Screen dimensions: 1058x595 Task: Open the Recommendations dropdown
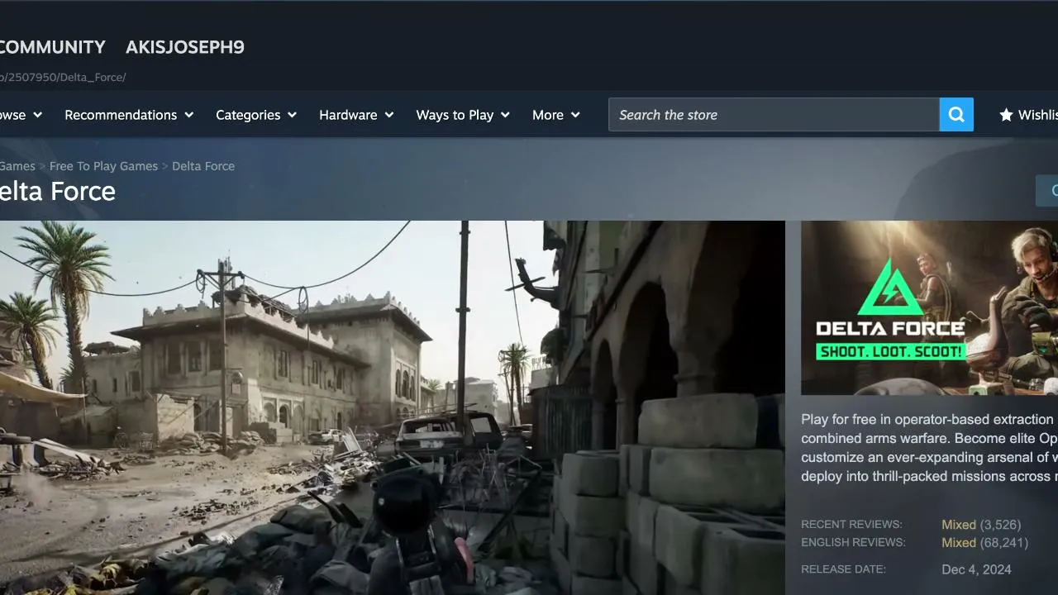pos(129,115)
